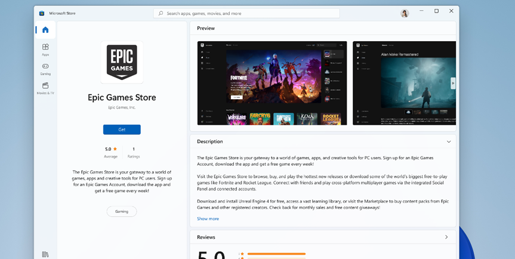This screenshot has width=515, height=259.
Task: Open Reviews section arrow
Action: click(x=446, y=237)
